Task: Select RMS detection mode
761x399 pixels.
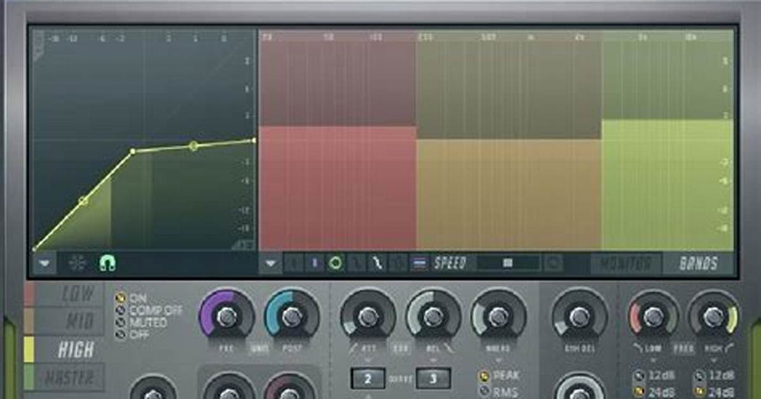Action: [498, 391]
